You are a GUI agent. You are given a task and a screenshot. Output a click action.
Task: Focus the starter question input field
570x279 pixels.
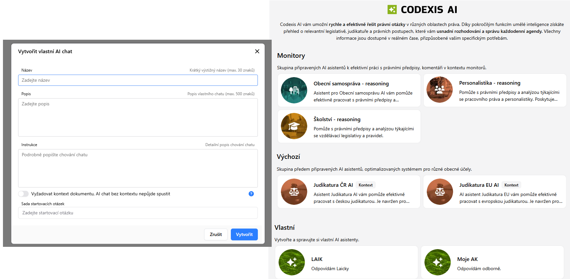point(138,213)
